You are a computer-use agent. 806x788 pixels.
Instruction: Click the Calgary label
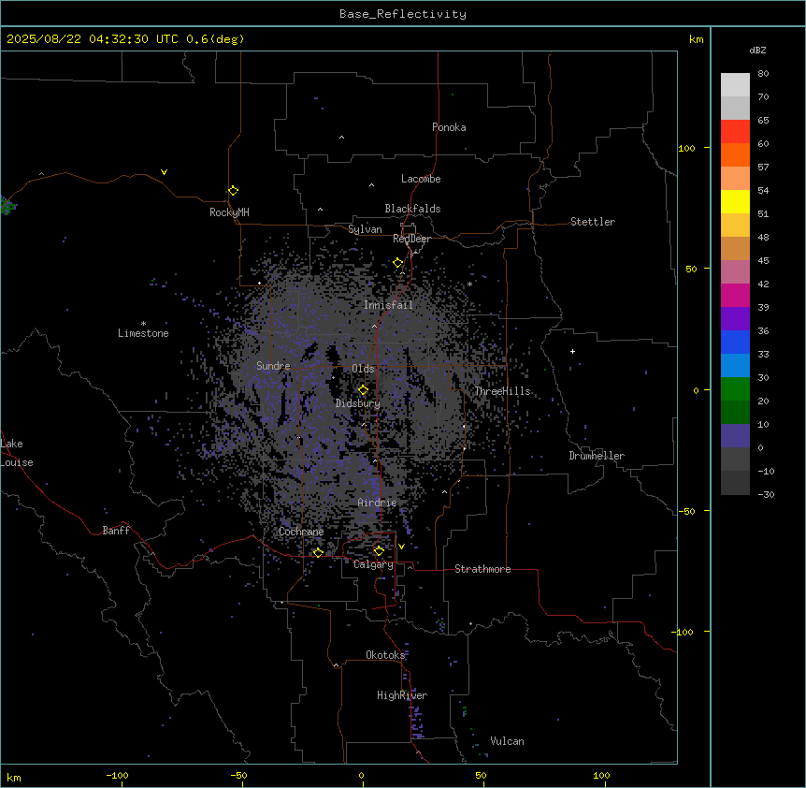(x=373, y=564)
